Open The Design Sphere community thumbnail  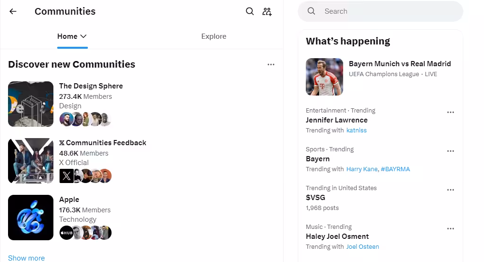click(31, 104)
